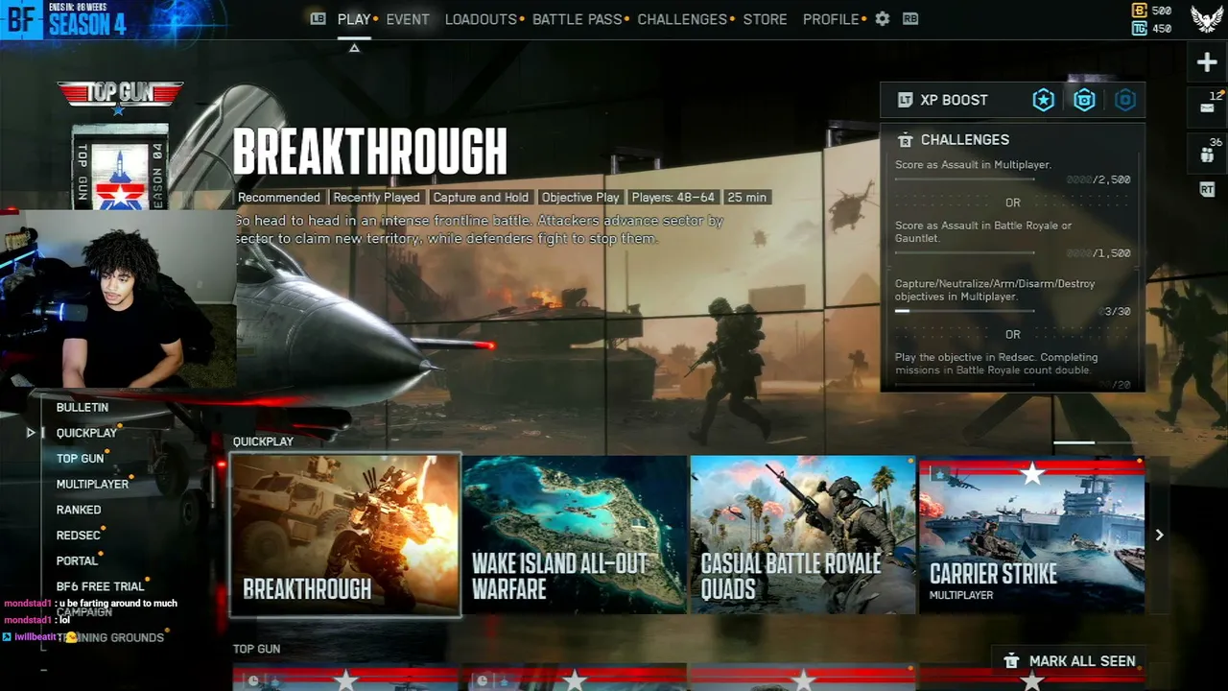Click the Breakthrough mode description text
Viewport: 1228px width, 691px height.
[479, 229]
